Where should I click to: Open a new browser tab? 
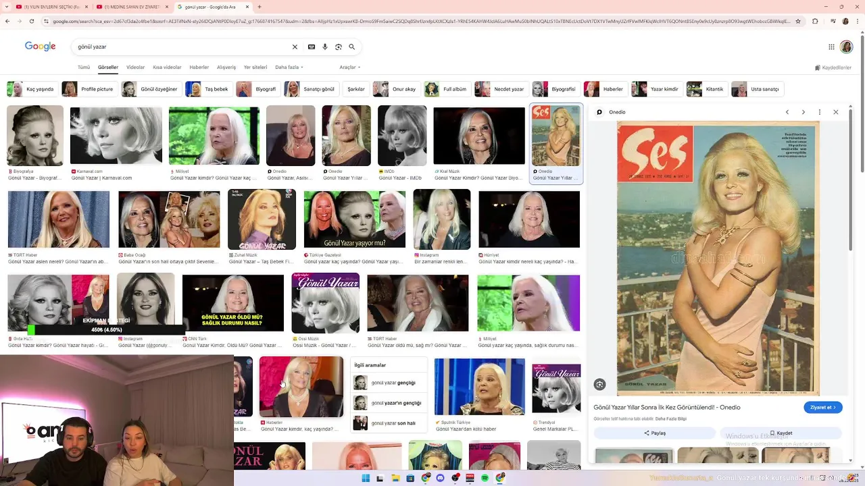pos(259,7)
